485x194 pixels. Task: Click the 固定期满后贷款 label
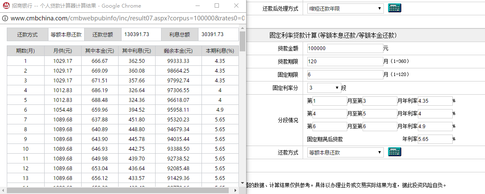click(325, 139)
